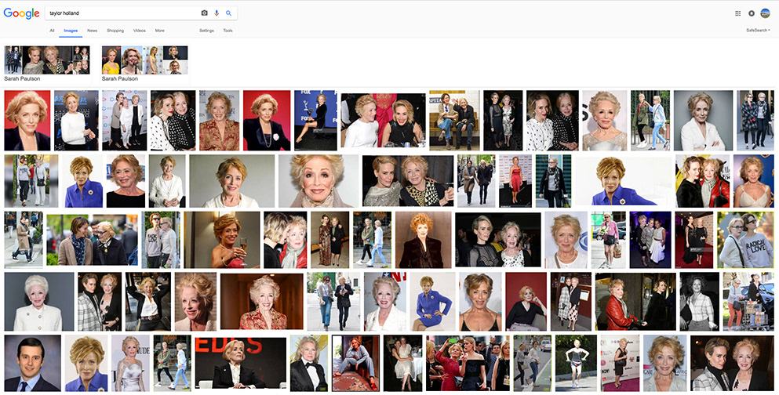Open the Tools filter options

pos(228,31)
